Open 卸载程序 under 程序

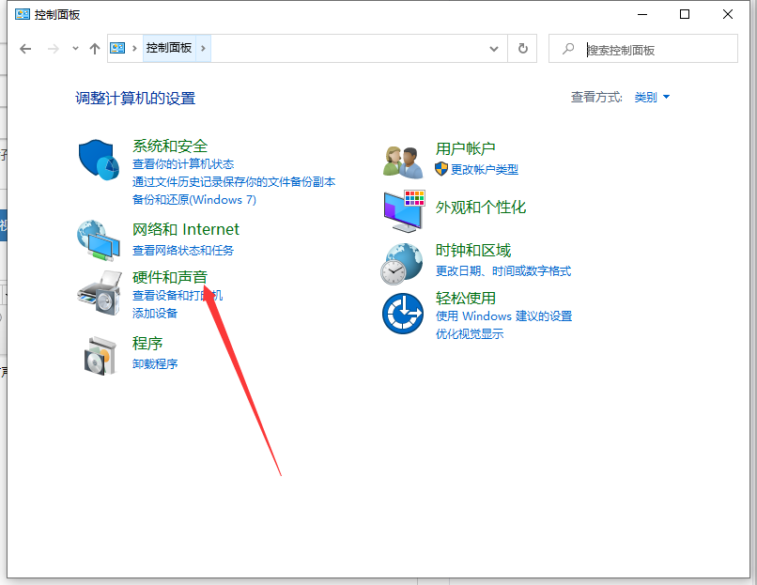point(157,363)
